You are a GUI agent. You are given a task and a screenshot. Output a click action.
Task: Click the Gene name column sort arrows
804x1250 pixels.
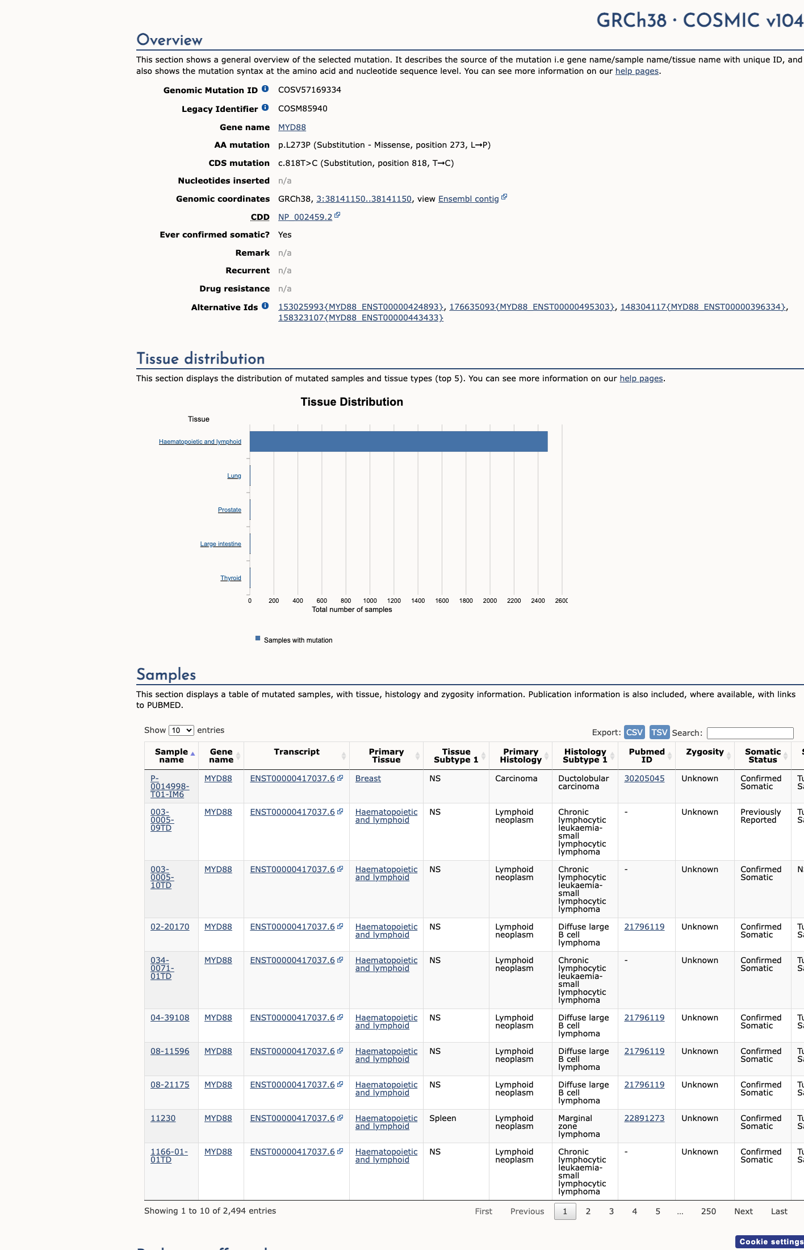click(x=238, y=756)
